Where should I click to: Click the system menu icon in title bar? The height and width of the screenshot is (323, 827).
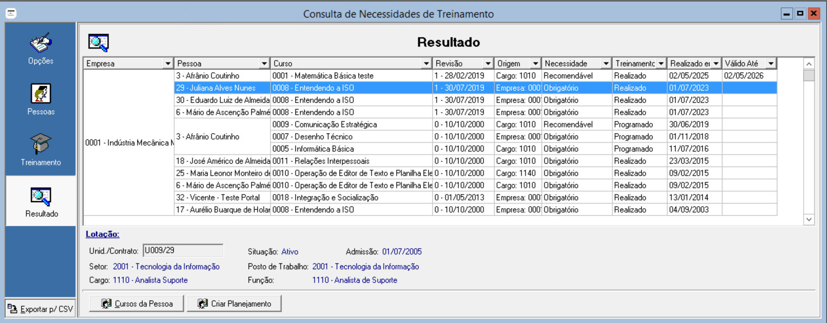pos(11,14)
